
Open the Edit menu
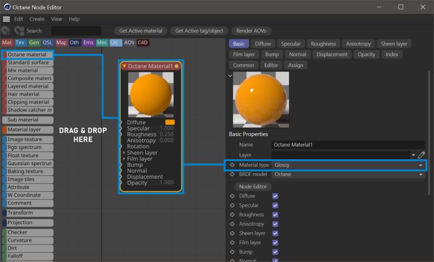(x=18, y=19)
